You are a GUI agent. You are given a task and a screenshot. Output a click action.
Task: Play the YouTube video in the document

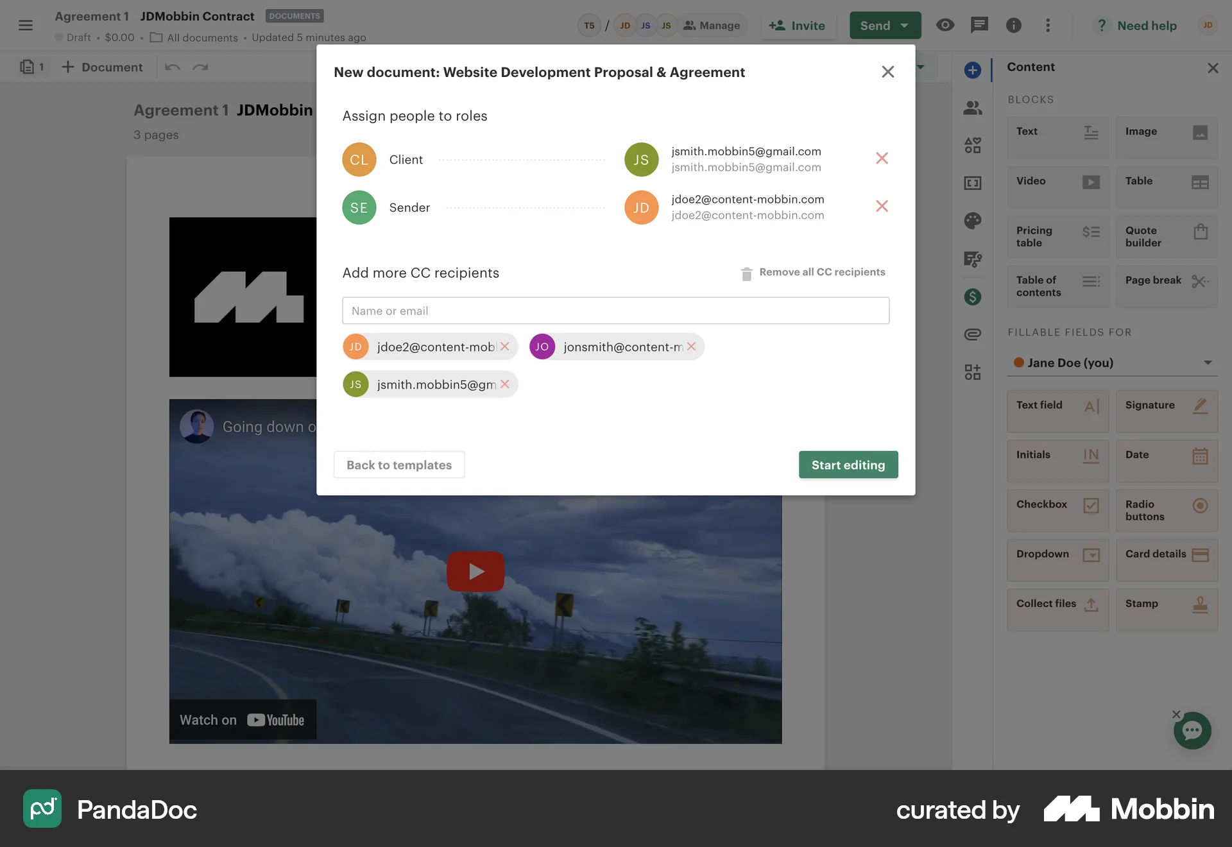pyautogui.click(x=475, y=571)
